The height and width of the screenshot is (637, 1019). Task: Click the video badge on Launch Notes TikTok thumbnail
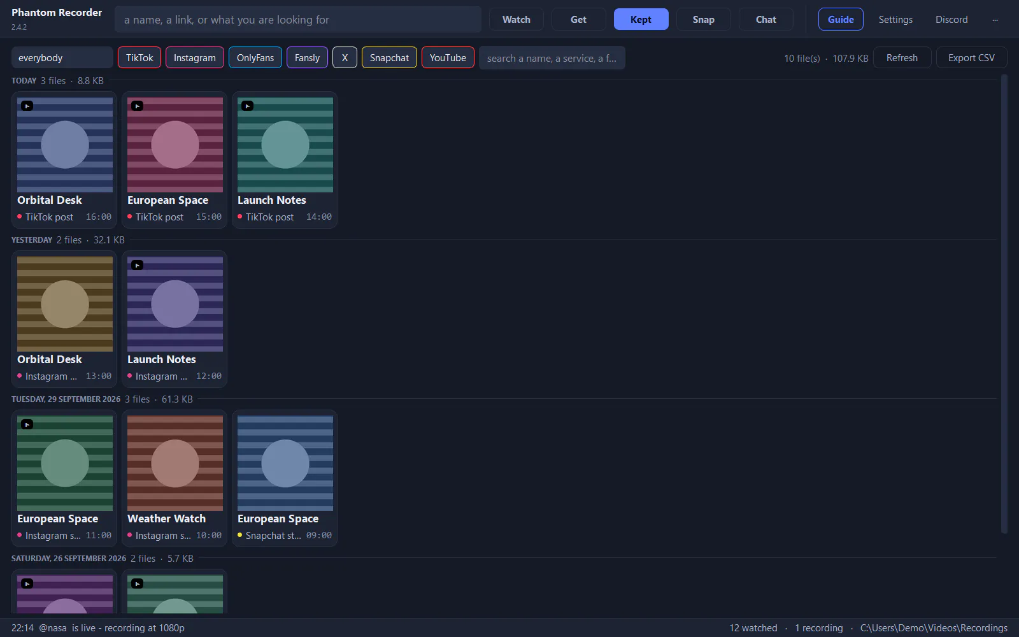tap(247, 106)
